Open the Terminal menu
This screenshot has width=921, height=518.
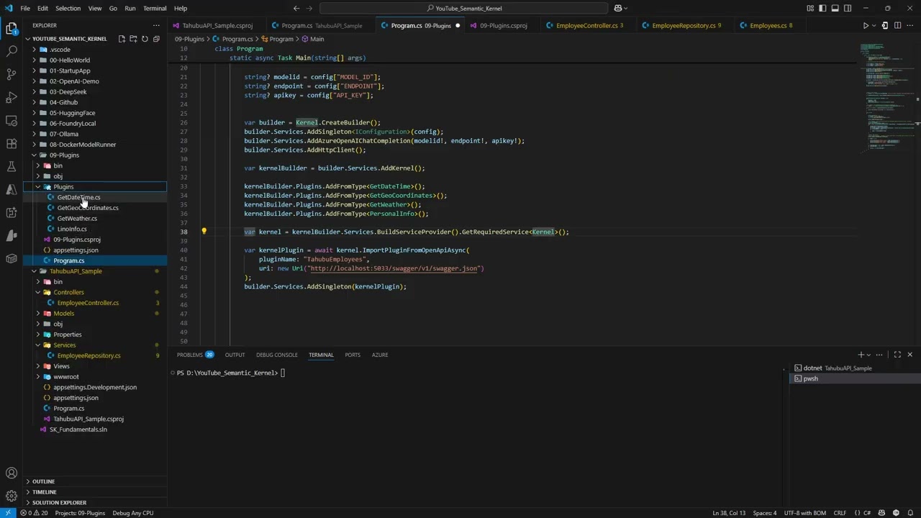pyautogui.click(x=155, y=8)
